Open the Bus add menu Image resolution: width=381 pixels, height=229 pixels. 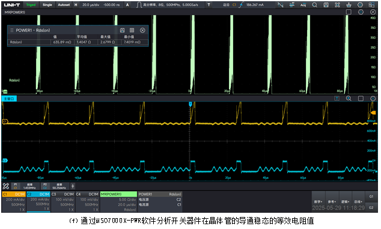[358, 201]
